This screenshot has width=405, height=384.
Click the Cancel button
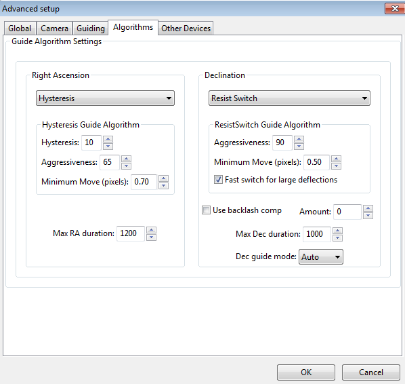point(371,372)
